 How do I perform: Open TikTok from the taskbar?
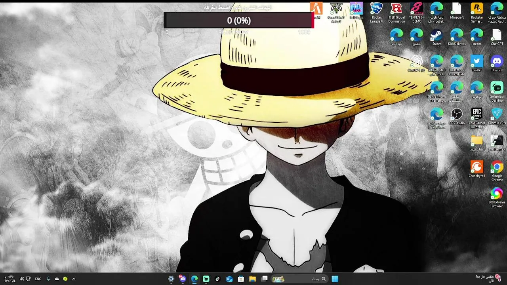point(217,279)
